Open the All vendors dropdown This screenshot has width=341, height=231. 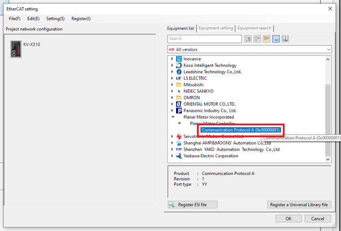249,50
